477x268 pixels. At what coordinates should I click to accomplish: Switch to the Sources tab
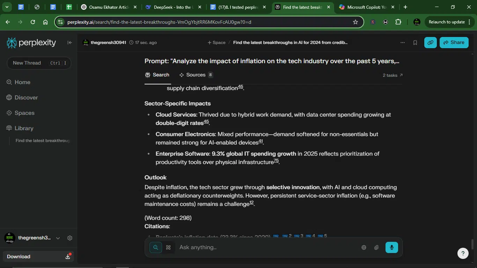coord(196,75)
